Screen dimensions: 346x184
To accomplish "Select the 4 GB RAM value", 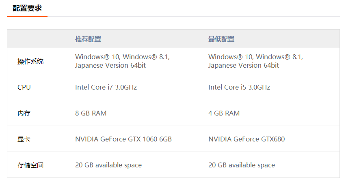I will [x=224, y=113].
